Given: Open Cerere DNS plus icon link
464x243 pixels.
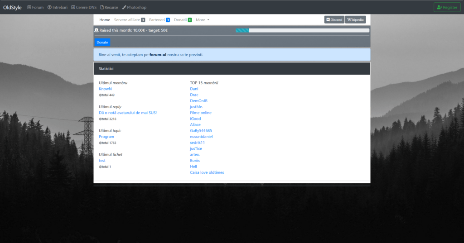Looking at the screenshot, I should pos(73,7).
